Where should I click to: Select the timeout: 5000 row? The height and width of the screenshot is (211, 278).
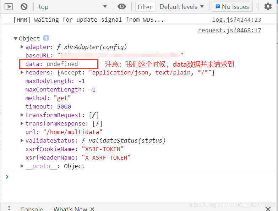click(x=48, y=106)
